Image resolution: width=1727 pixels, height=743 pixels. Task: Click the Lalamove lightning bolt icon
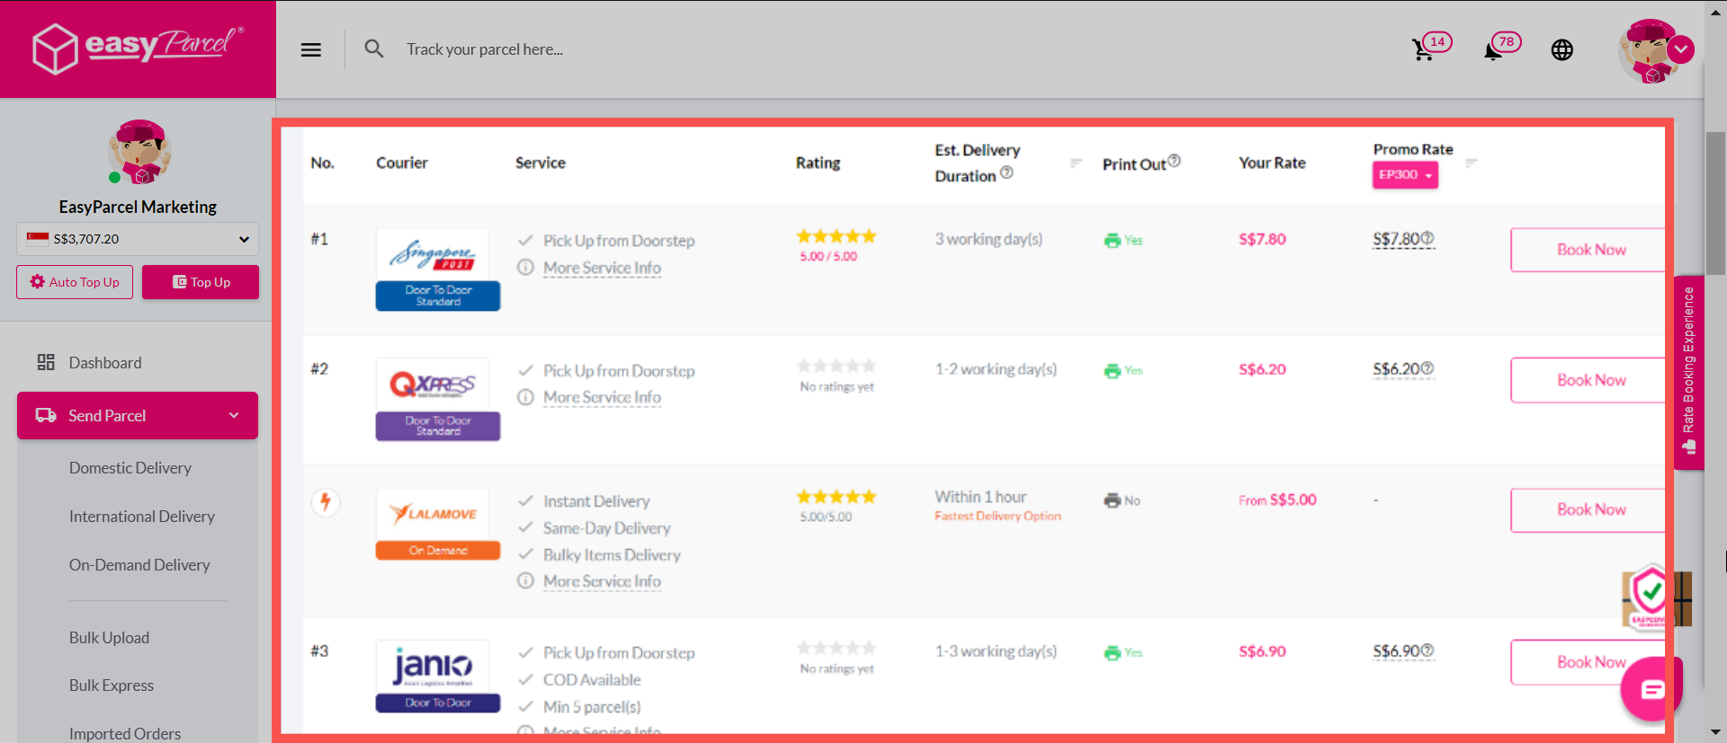326,501
